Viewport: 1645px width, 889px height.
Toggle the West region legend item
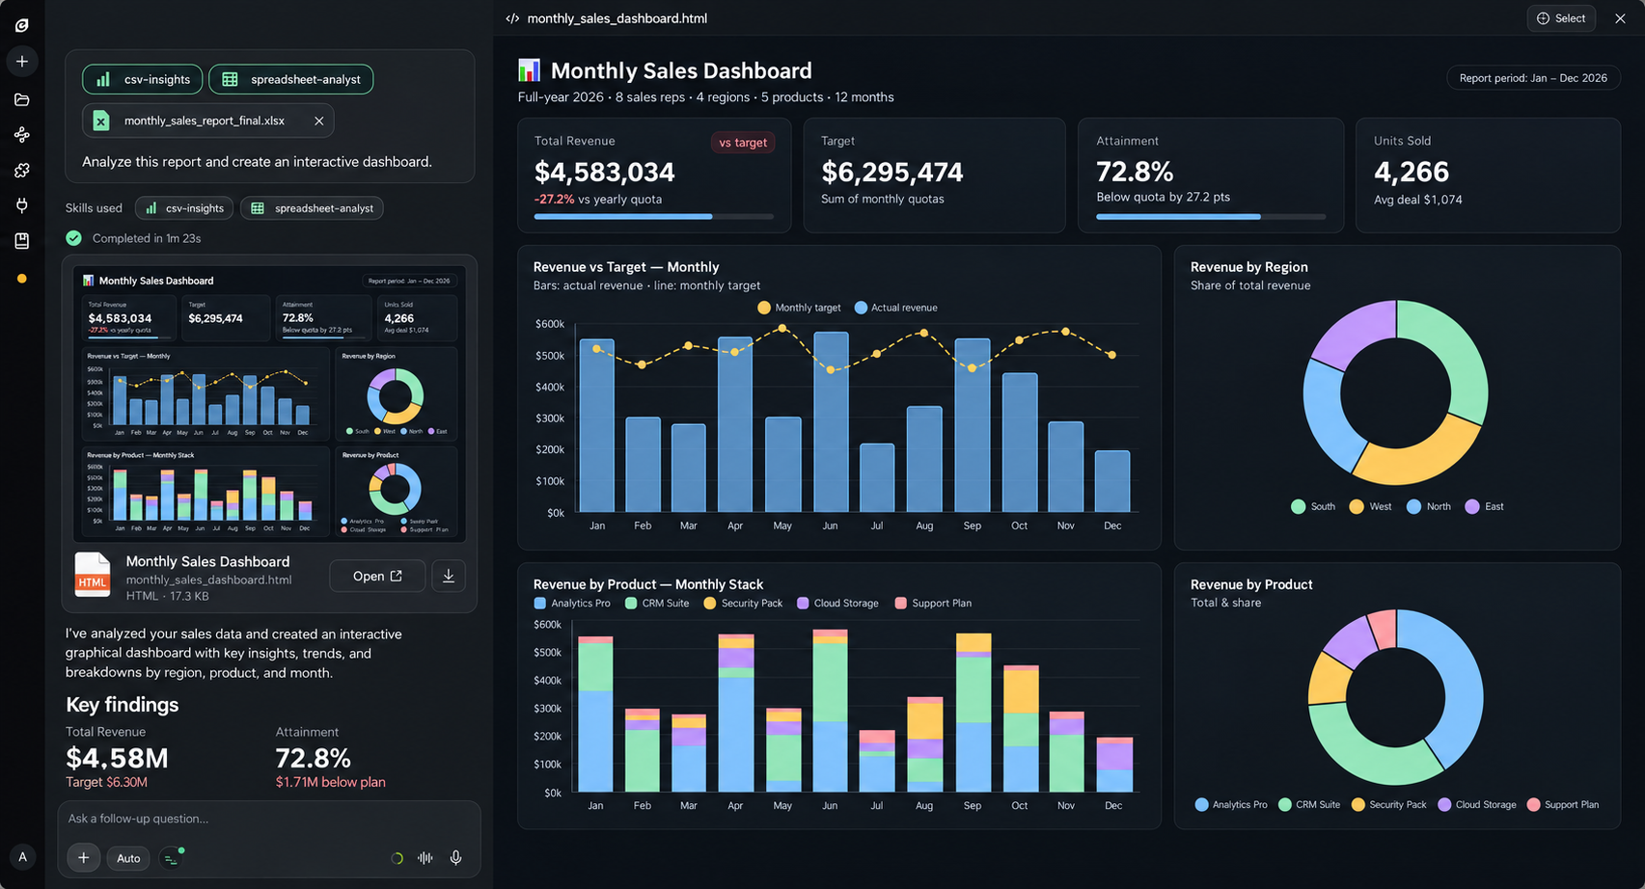point(1370,506)
